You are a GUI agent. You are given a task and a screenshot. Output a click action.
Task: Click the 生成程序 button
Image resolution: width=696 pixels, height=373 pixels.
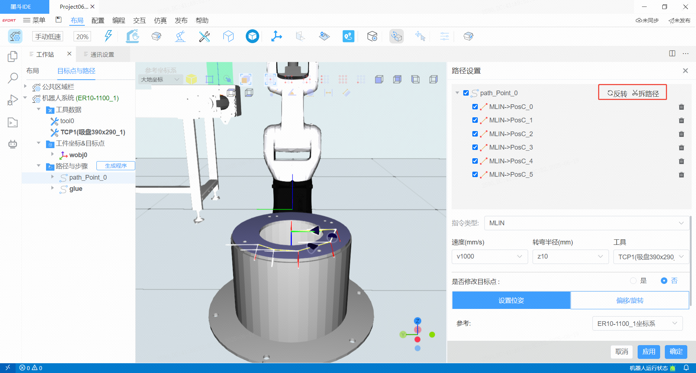[x=116, y=166]
